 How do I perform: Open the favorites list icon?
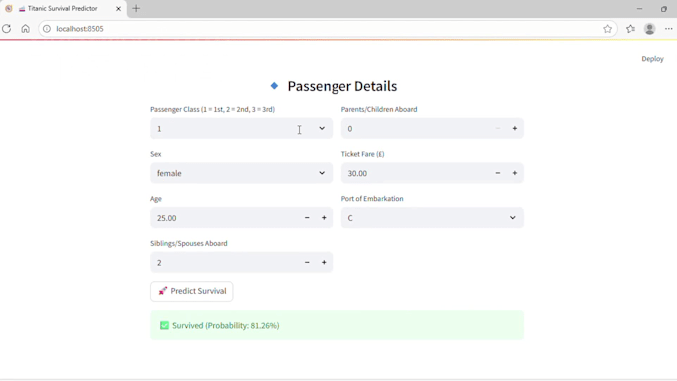point(630,29)
